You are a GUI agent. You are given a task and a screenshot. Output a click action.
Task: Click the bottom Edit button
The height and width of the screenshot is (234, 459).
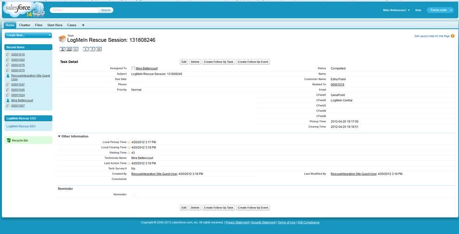click(x=184, y=208)
